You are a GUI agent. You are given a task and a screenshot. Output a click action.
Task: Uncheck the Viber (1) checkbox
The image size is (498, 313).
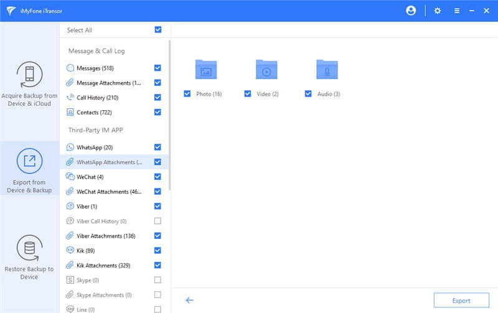(157, 206)
